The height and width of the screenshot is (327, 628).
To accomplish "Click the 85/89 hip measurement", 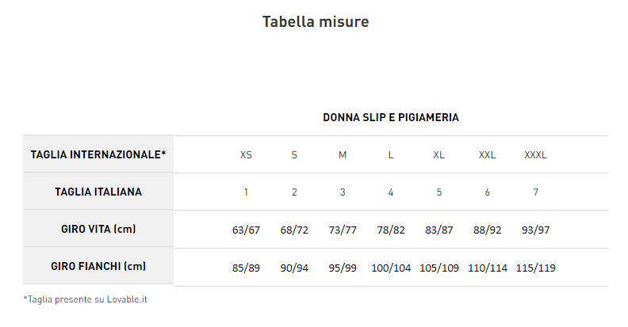I will coord(246,268).
